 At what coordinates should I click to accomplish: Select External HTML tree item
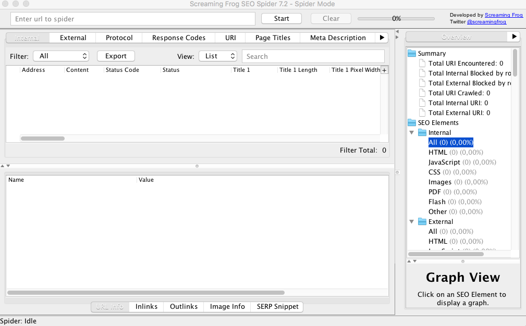456,242
